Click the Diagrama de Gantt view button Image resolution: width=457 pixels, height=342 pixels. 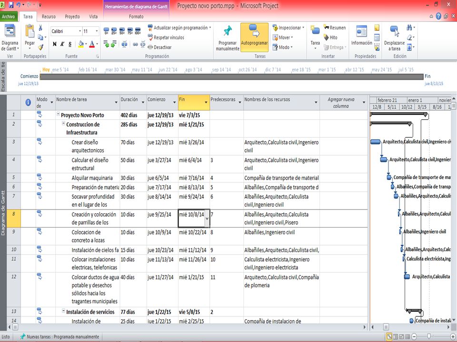click(x=10, y=38)
